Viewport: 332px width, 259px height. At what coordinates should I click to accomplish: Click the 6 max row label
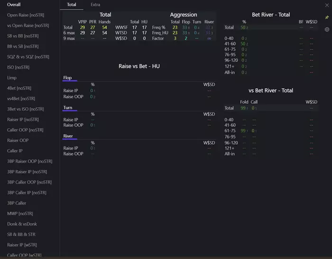(x=69, y=33)
